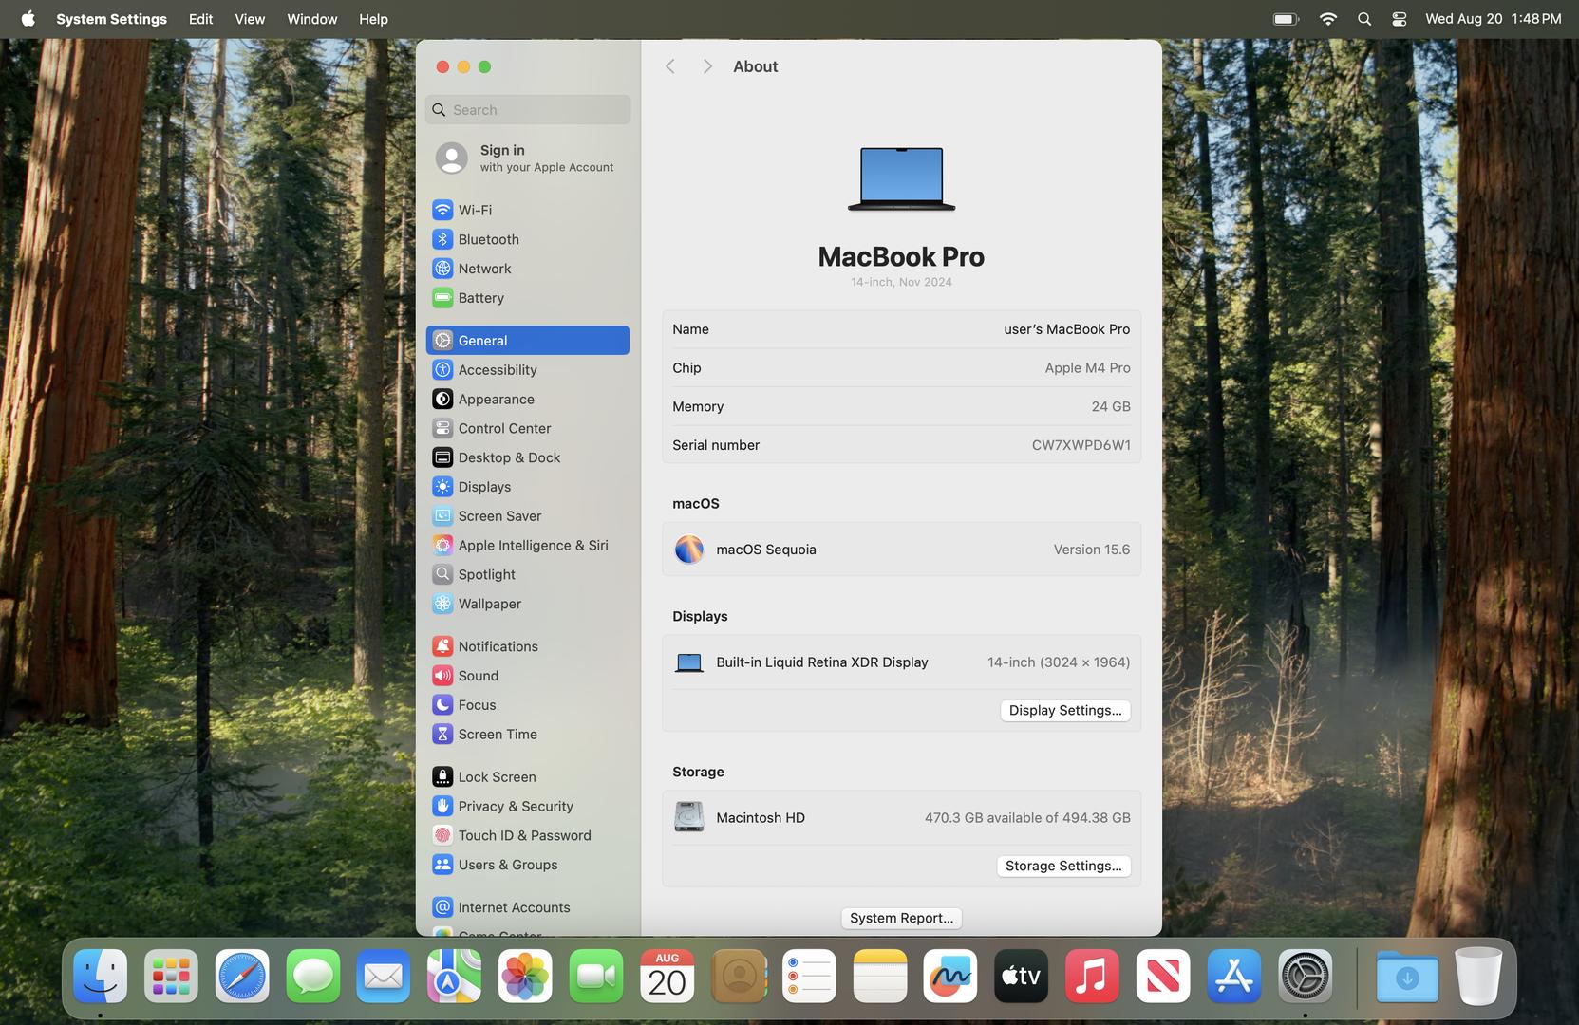Click the Wi-Fi status menu bar icon

tap(1328, 19)
